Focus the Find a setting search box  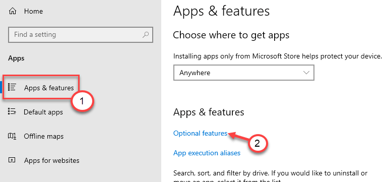81,35
